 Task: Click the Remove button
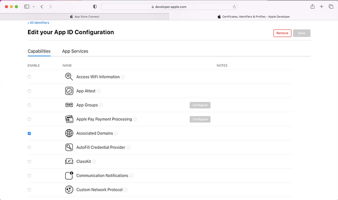[x=282, y=33]
